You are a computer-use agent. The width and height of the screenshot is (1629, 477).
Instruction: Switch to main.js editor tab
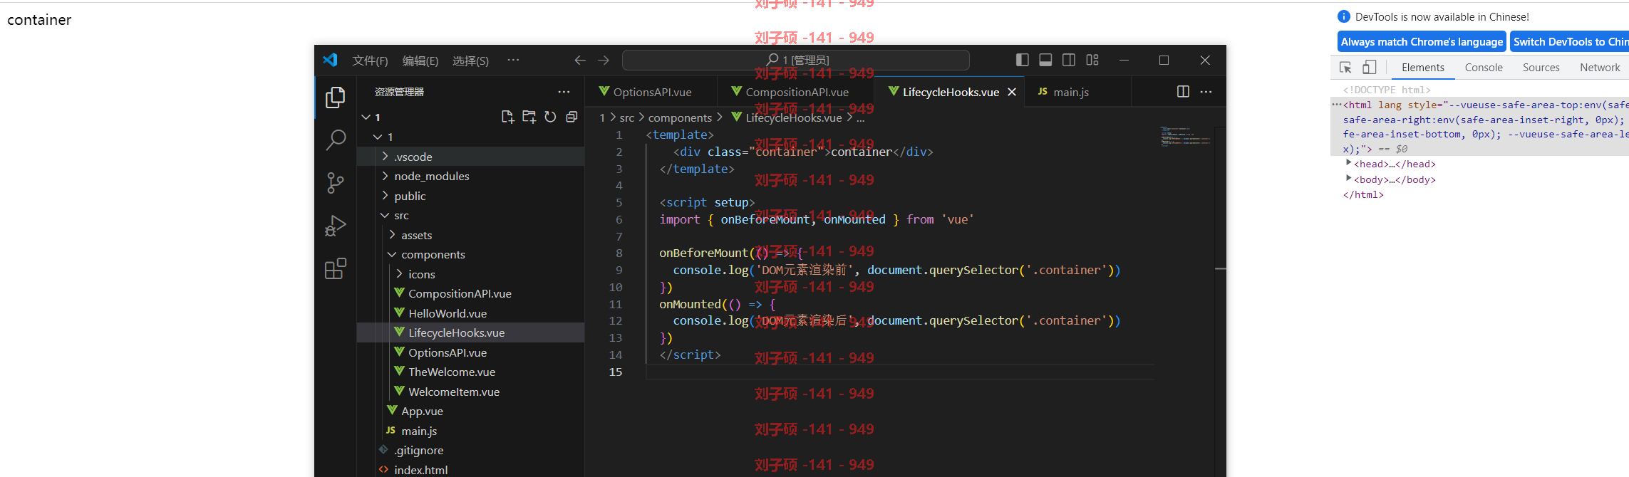coord(1077,92)
